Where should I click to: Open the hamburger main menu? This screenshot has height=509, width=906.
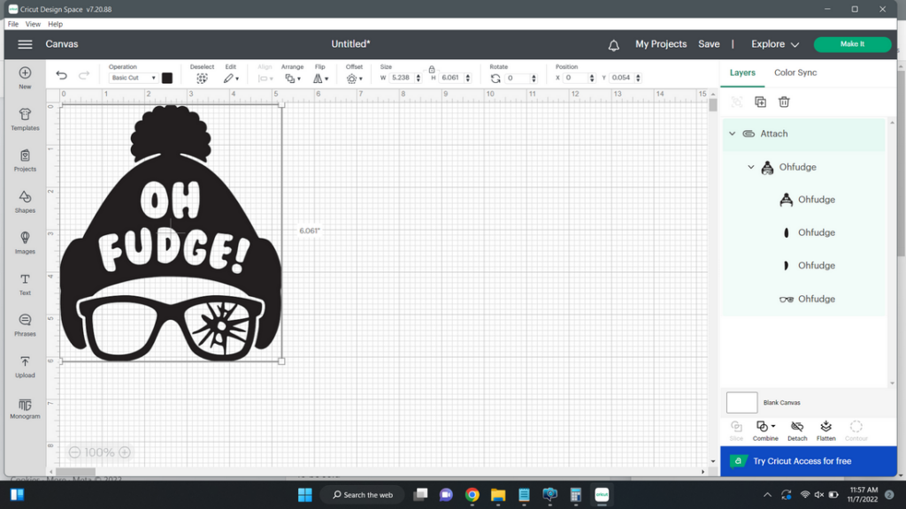(x=25, y=44)
